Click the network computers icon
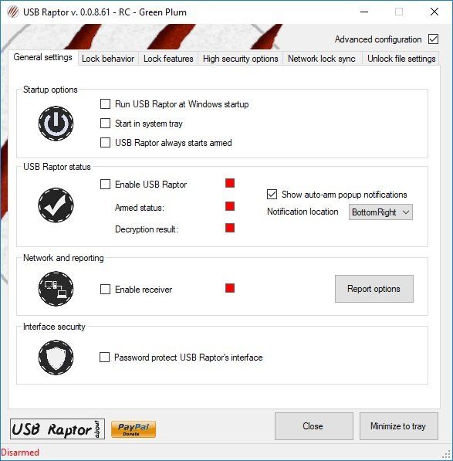This screenshot has height=461, width=453. (x=56, y=289)
